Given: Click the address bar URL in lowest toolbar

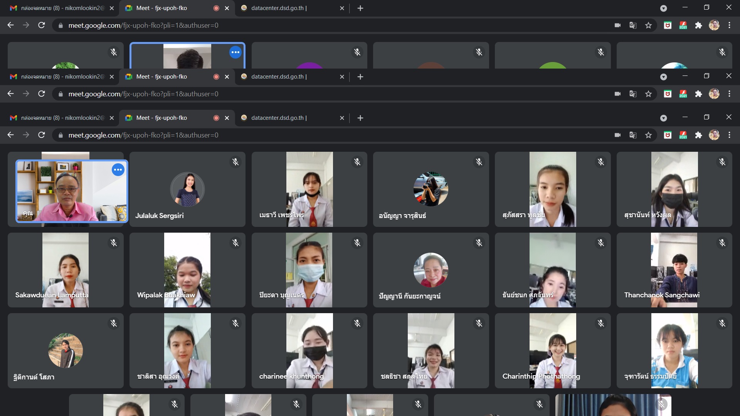Looking at the screenshot, I should (143, 135).
